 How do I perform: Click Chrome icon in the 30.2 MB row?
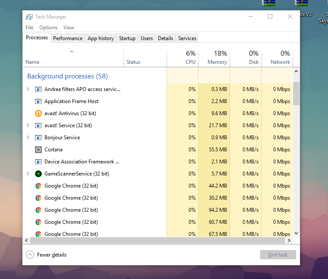[38, 198]
